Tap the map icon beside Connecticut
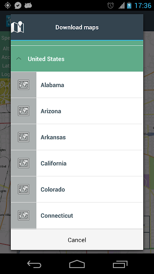154x274 pixels. coord(24,215)
